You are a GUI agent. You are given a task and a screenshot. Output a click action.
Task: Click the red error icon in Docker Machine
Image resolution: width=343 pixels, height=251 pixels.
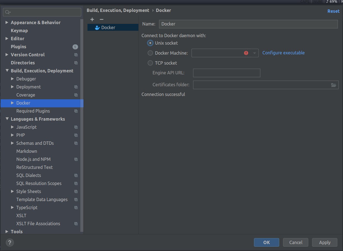click(246, 53)
